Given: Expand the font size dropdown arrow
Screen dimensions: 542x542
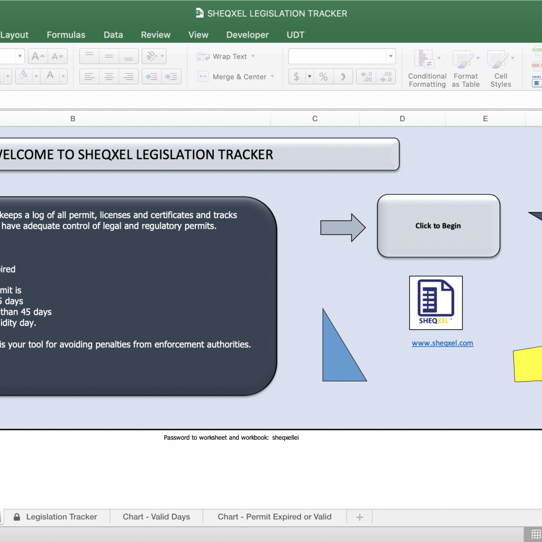Looking at the screenshot, I should (x=20, y=56).
